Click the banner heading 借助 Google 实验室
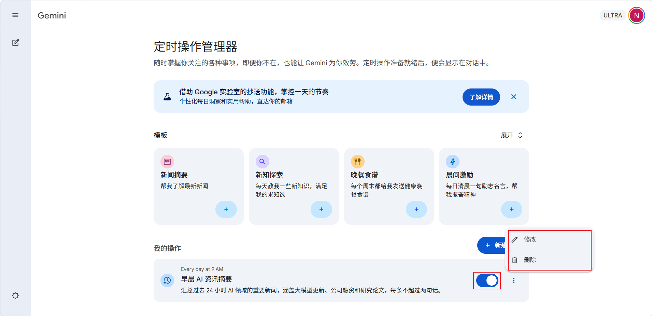652x316 pixels. coord(254,92)
